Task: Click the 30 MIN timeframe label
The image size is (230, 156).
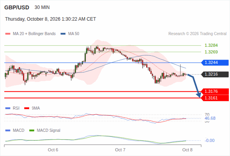Action: pyautogui.click(x=42, y=7)
